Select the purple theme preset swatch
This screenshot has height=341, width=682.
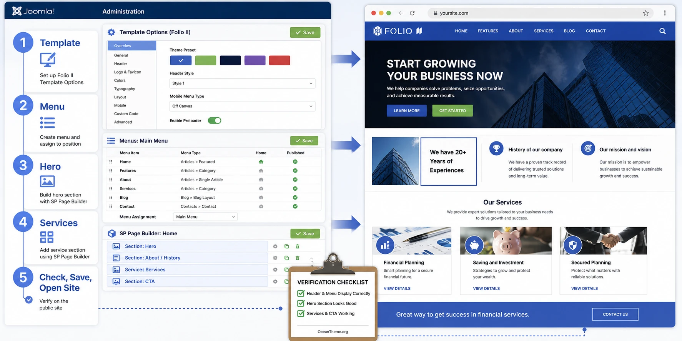[x=255, y=60]
